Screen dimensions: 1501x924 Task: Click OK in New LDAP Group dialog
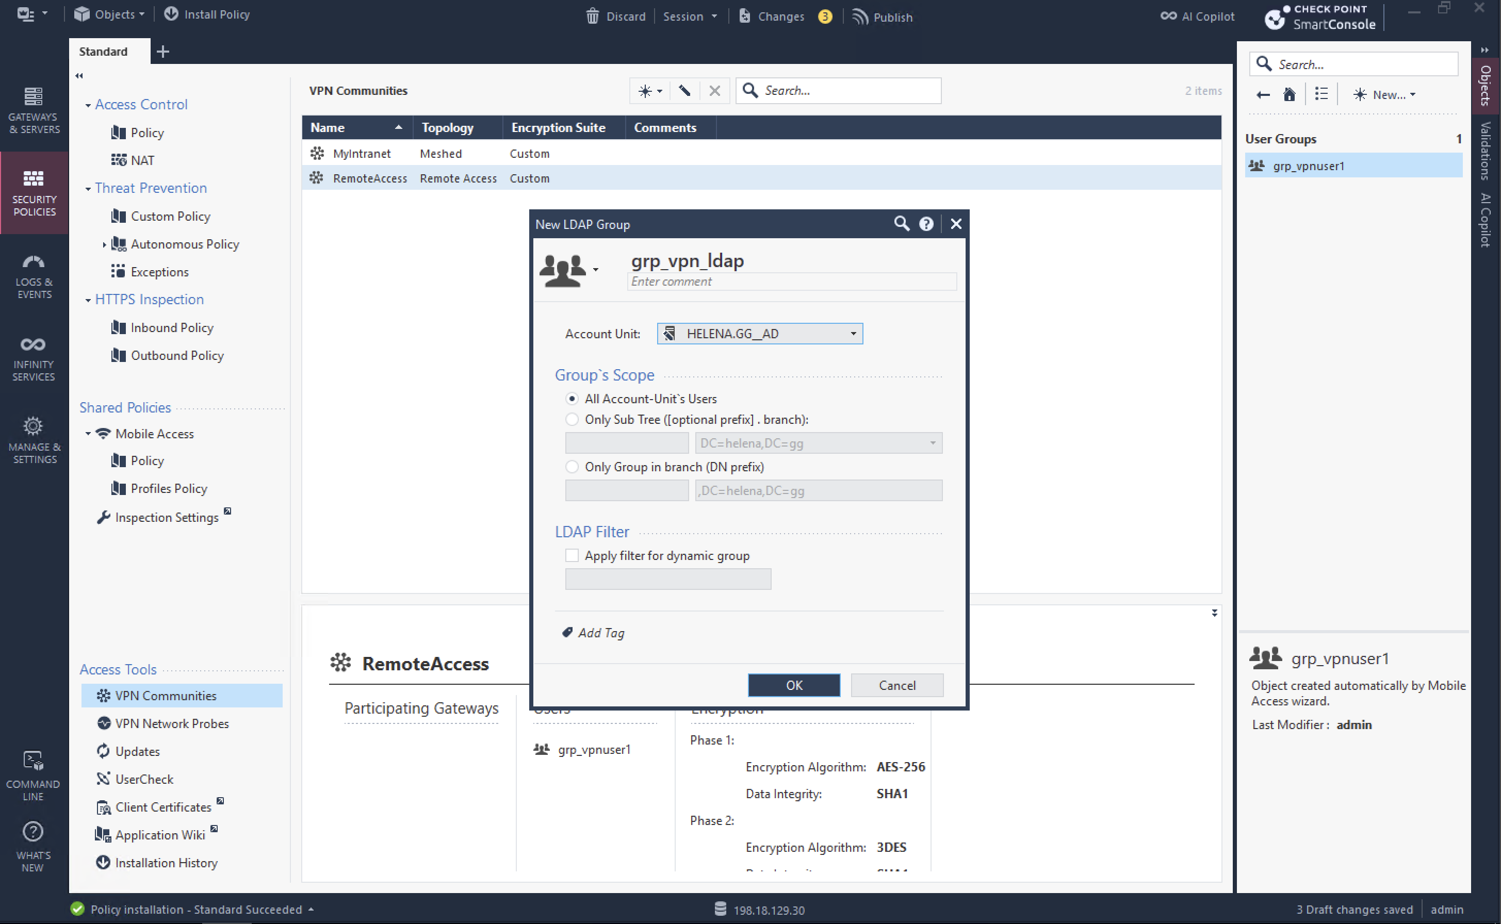pyautogui.click(x=793, y=685)
